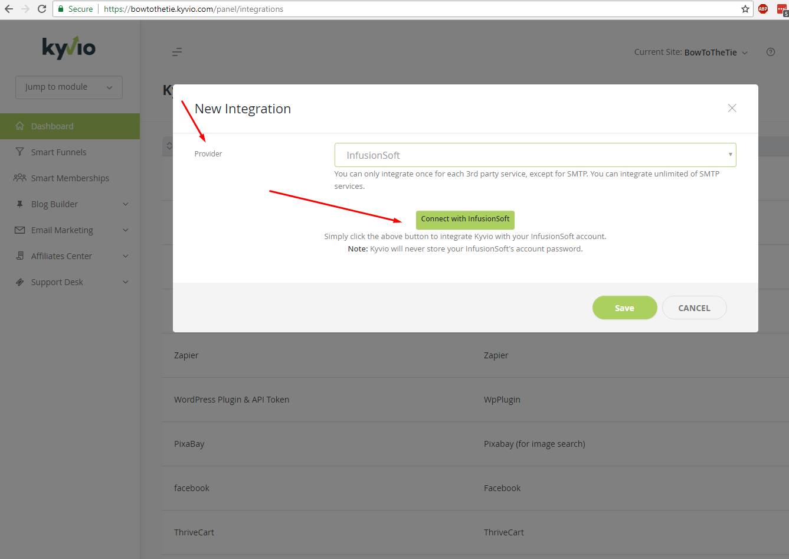Open Smart Funnels in sidebar
This screenshot has height=559, width=789.
click(70, 152)
